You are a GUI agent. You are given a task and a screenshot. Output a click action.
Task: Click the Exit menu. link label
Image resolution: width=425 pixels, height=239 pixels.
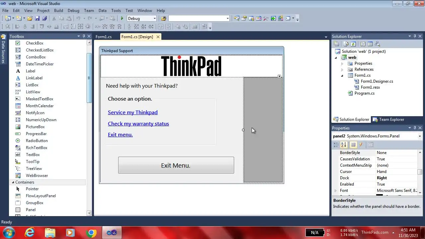click(120, 135)
